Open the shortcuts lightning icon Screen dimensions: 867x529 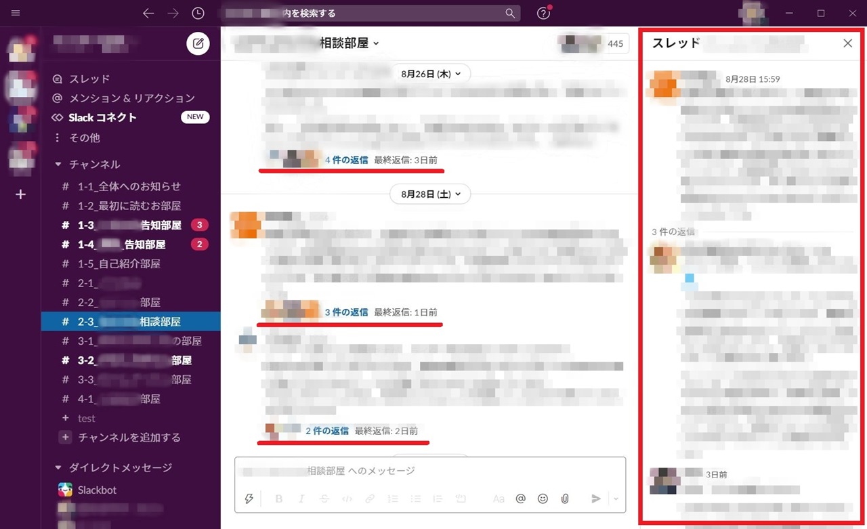(x=249, y=499)
